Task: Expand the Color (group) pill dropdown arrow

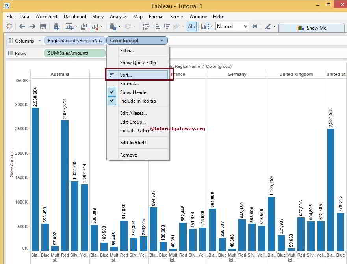Action: [x=161, y=41]
